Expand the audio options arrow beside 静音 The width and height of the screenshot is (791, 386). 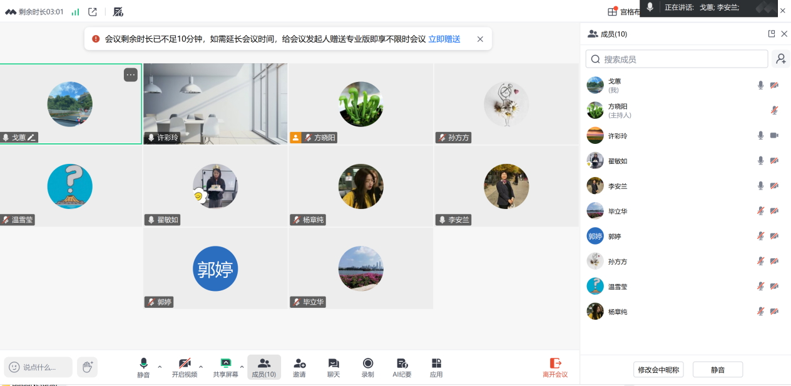(x=160, y=367)
